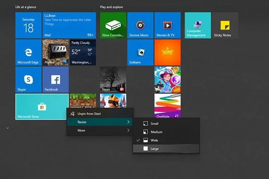Open the Minecraft tile
Viewport: 269px width, 179px height.
tap(83, 101)
